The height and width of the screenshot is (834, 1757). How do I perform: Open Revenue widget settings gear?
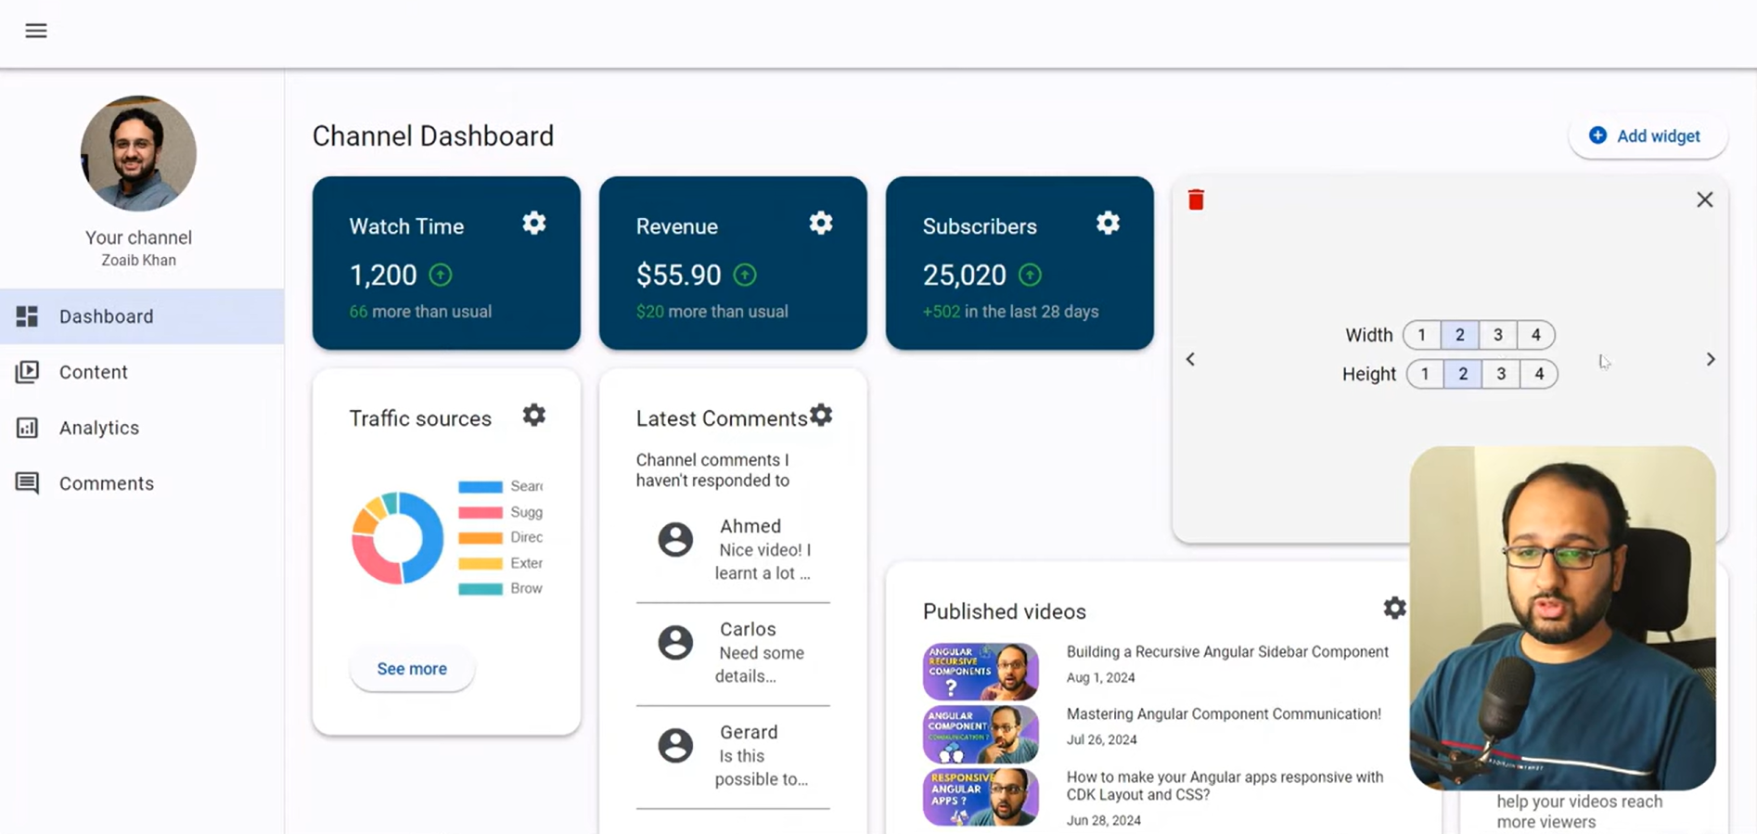point(821,224)
